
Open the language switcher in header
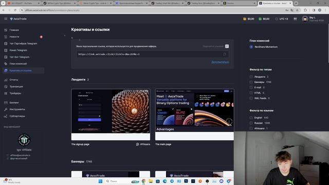point(295,19)
